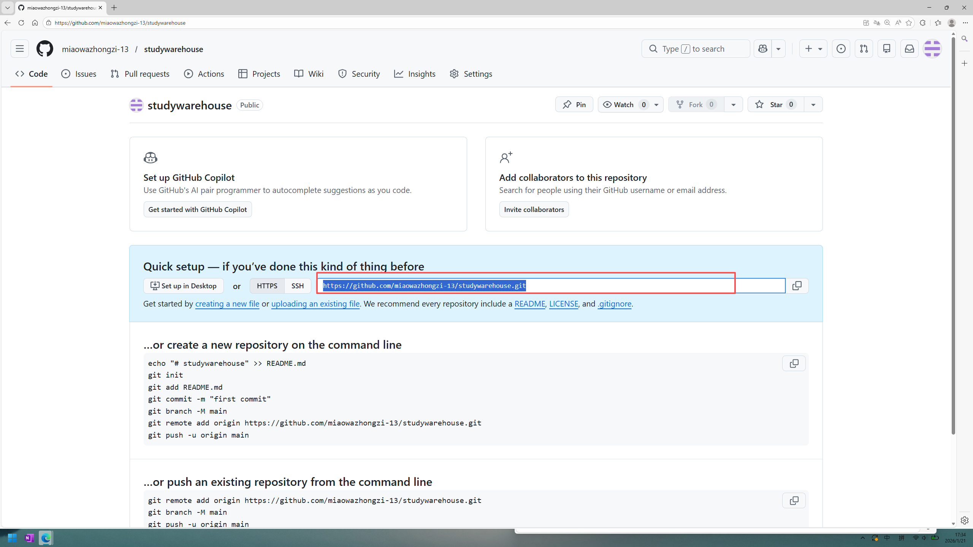Click the GitHub Octocat logo
Image resolution: width=973 pixels, height=547 pixels.
click(45, 49)
